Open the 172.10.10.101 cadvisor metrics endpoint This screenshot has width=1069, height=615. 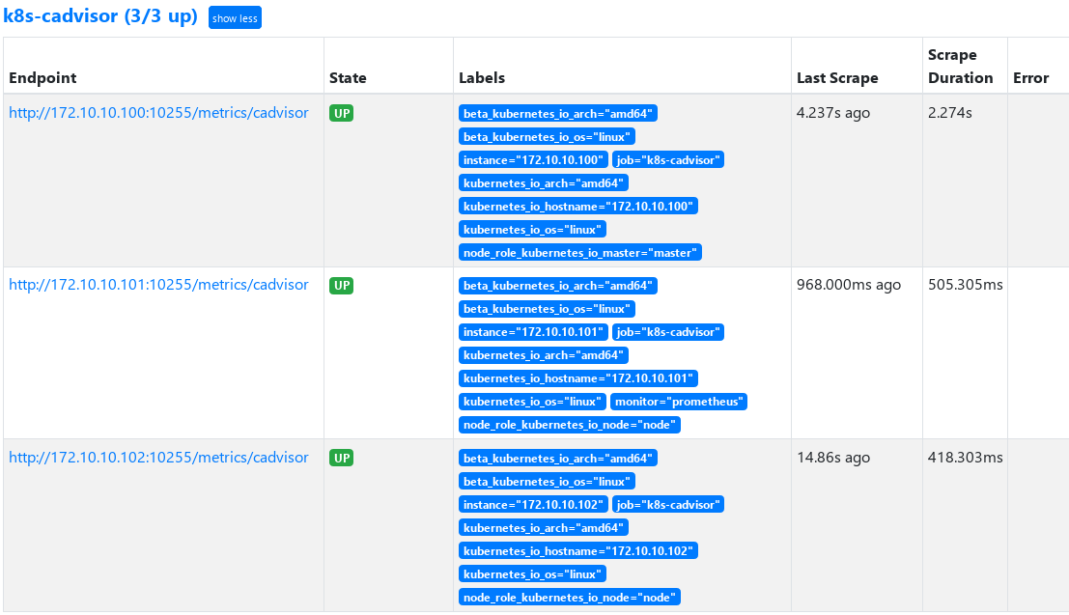(158, 284)
